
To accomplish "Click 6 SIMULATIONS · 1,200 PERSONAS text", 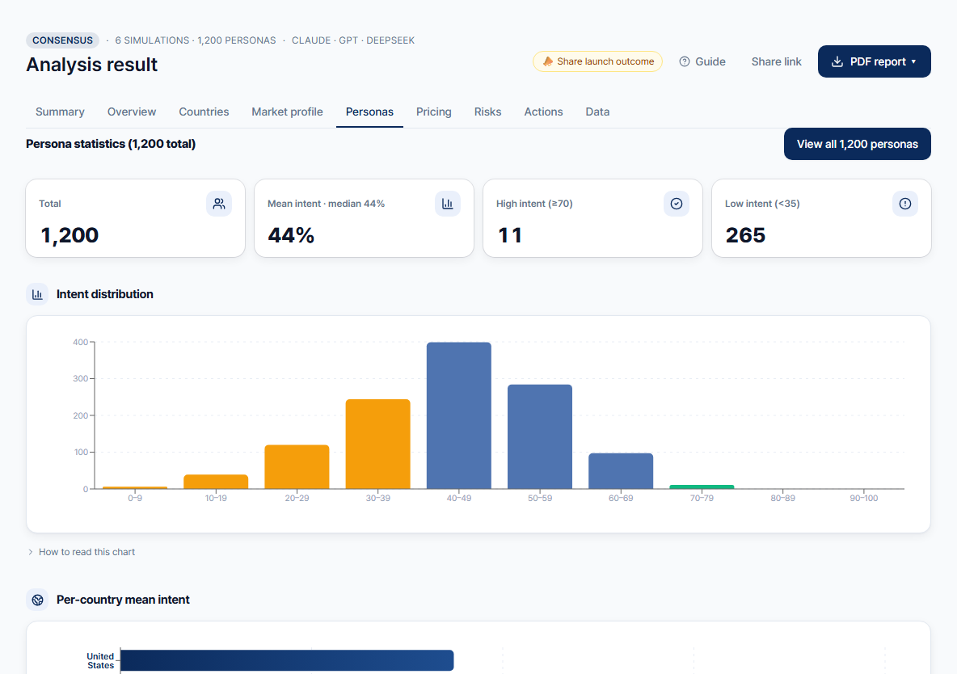I will (196, 40).
